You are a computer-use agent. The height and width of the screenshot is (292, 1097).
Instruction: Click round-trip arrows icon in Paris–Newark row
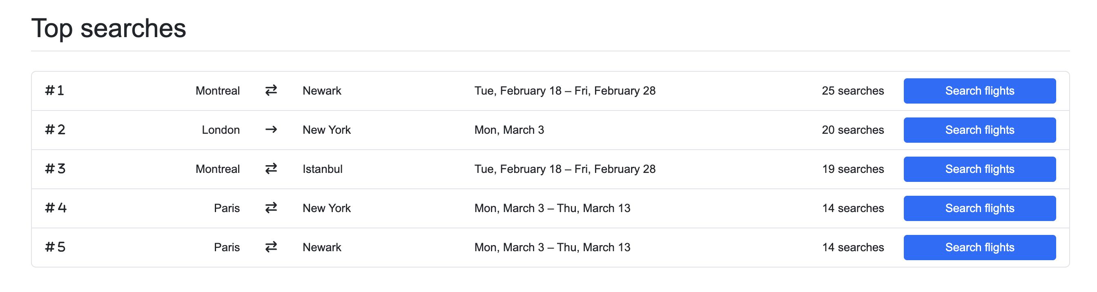(x=271, y=247)
